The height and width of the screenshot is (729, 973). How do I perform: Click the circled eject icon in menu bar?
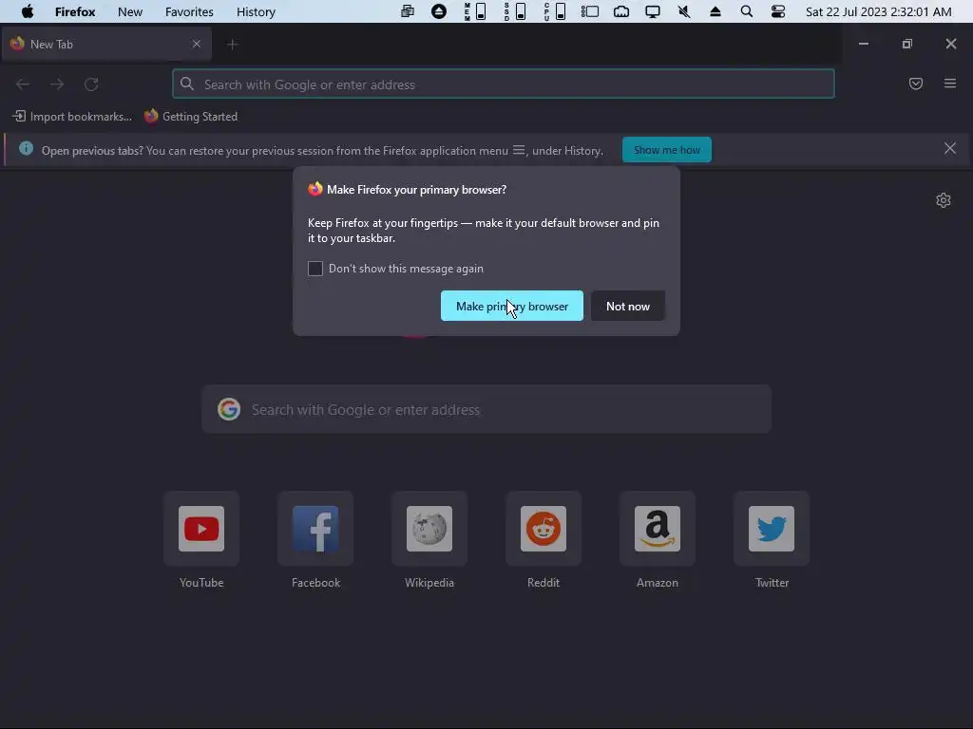pos(439,11)
